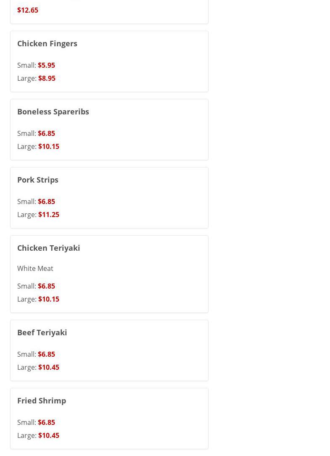Pick Boneless Spareribs large $10.15 option
Image resolution: width=330 pixels, height=456 pixels.
(x=48, y=146)
